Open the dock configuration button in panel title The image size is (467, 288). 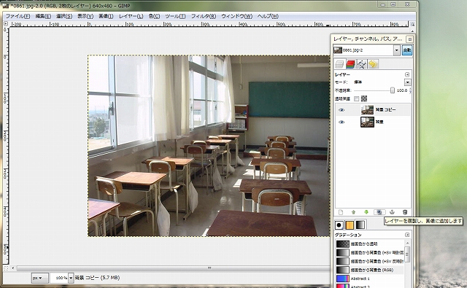coord(410,39)
